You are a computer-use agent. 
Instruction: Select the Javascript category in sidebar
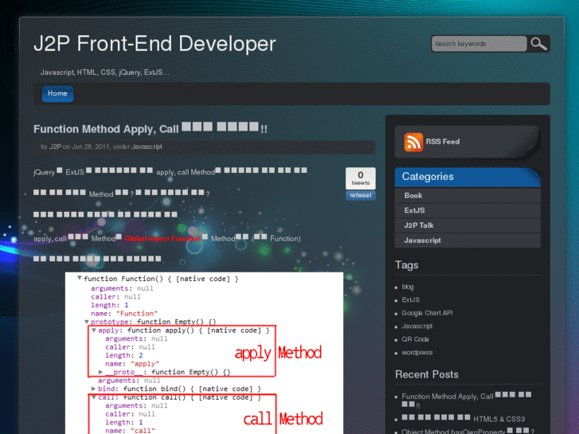point(422,240)
